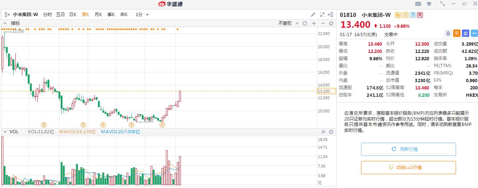This screenshot has width=478, height=188.
Task: Refresh the K-line chart
Action: coord(305,23)
